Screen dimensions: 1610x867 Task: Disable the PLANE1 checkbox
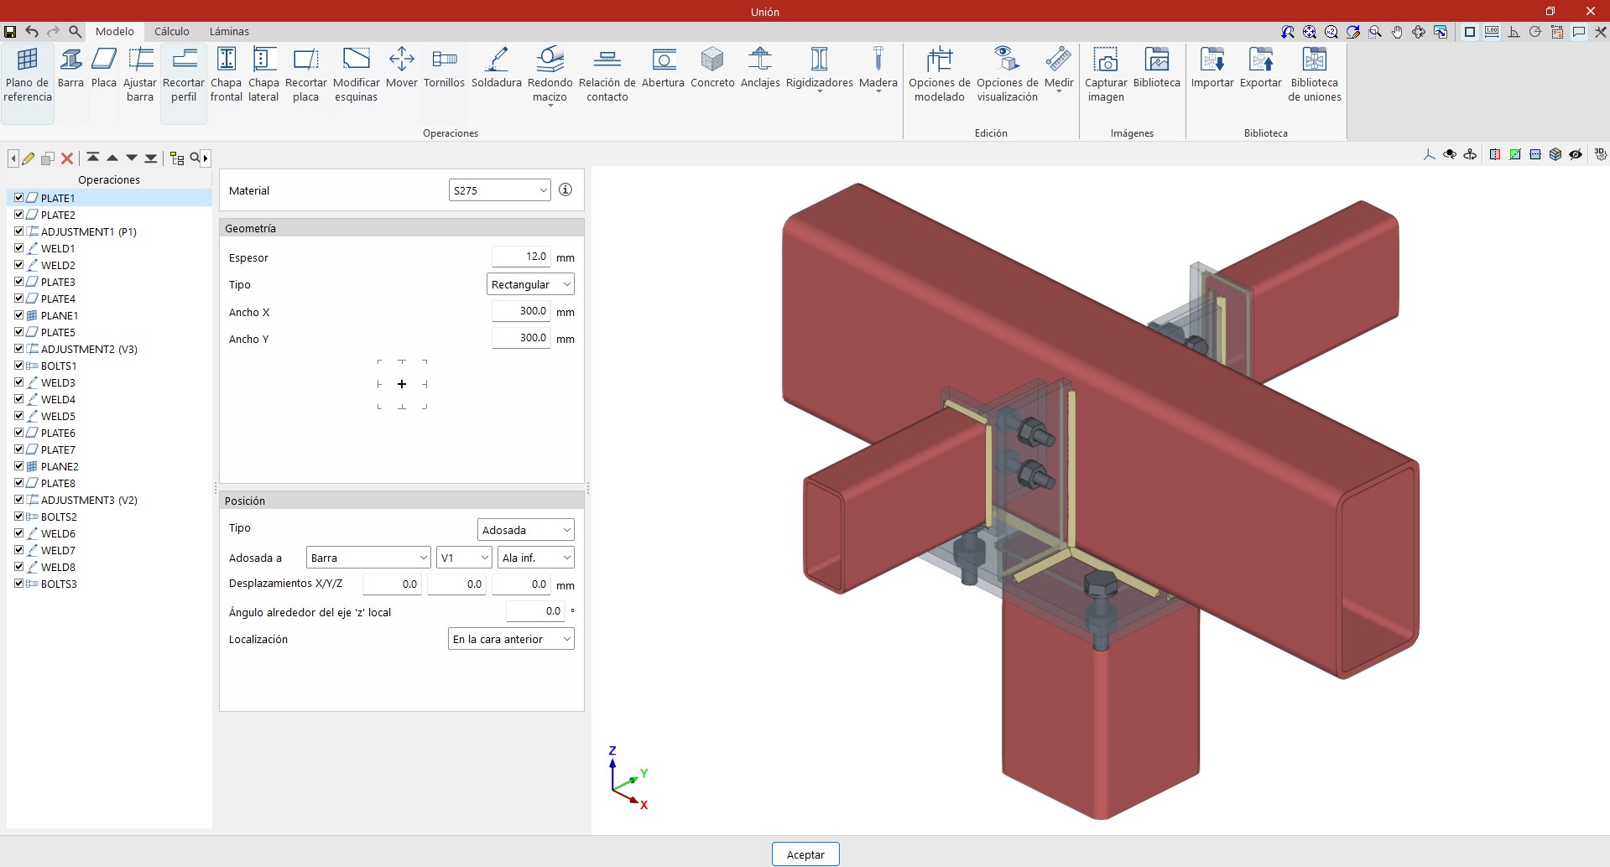18,315
